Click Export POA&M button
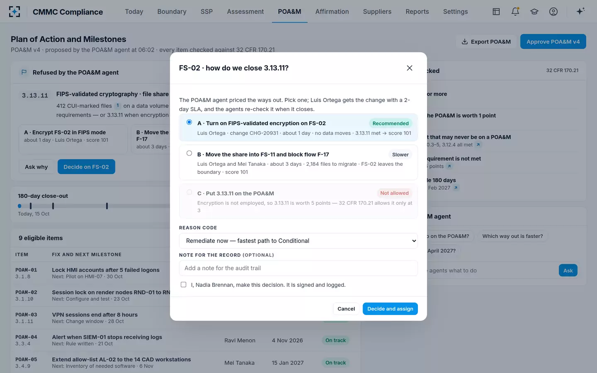This screenshot has height=373, width=597. coord(486,41)
